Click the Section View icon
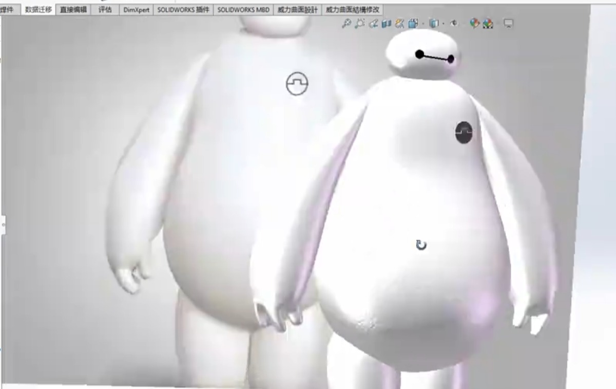616x389 pixels. (x=387, y=23)
